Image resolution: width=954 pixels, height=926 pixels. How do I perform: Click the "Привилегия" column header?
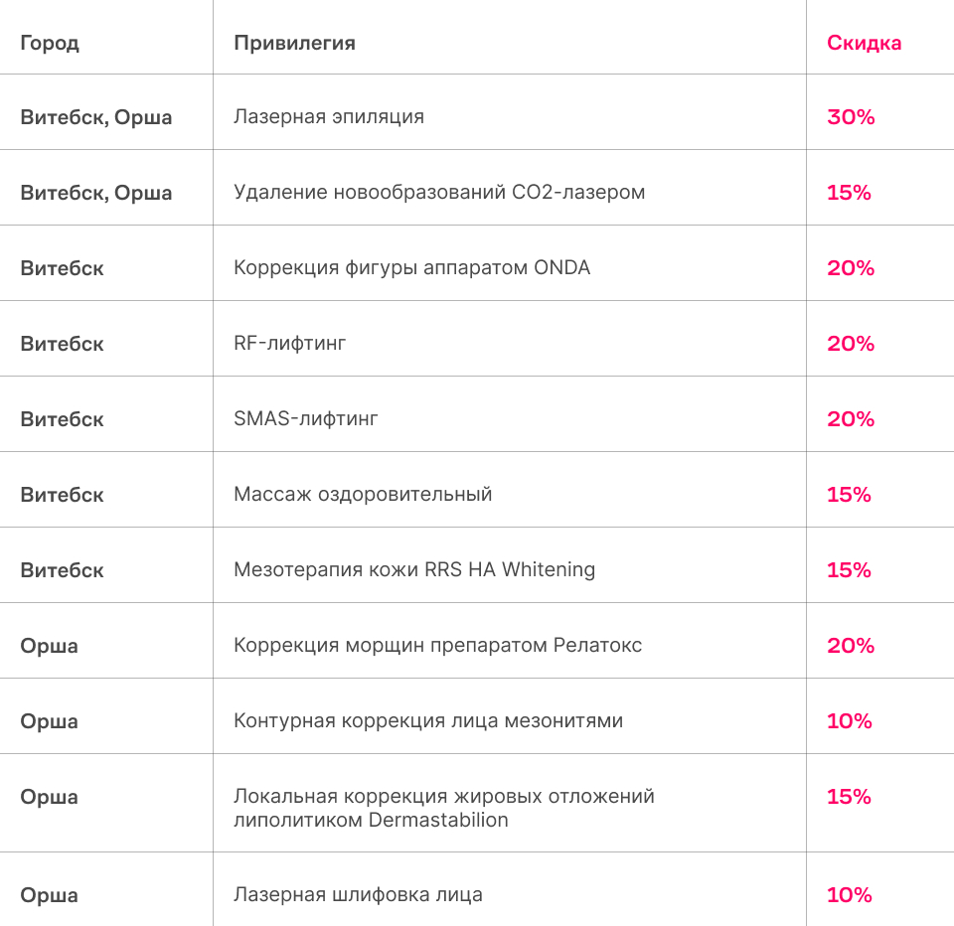click(294, 44)
